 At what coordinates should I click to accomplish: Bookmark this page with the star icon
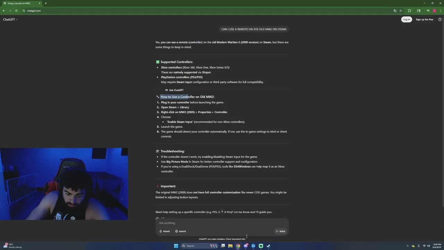(401, 11)
